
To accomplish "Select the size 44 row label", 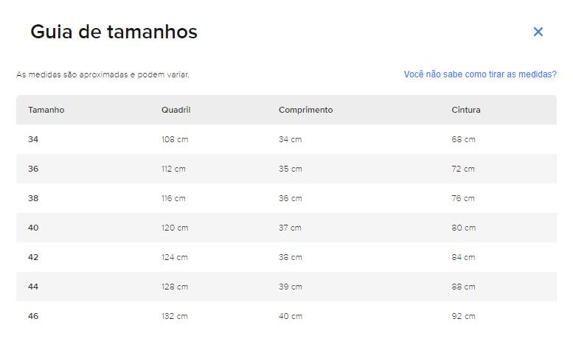I will click(x=33, y=287).
